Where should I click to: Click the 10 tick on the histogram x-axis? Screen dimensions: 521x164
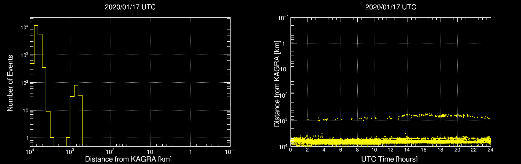(x=150, y=152)
